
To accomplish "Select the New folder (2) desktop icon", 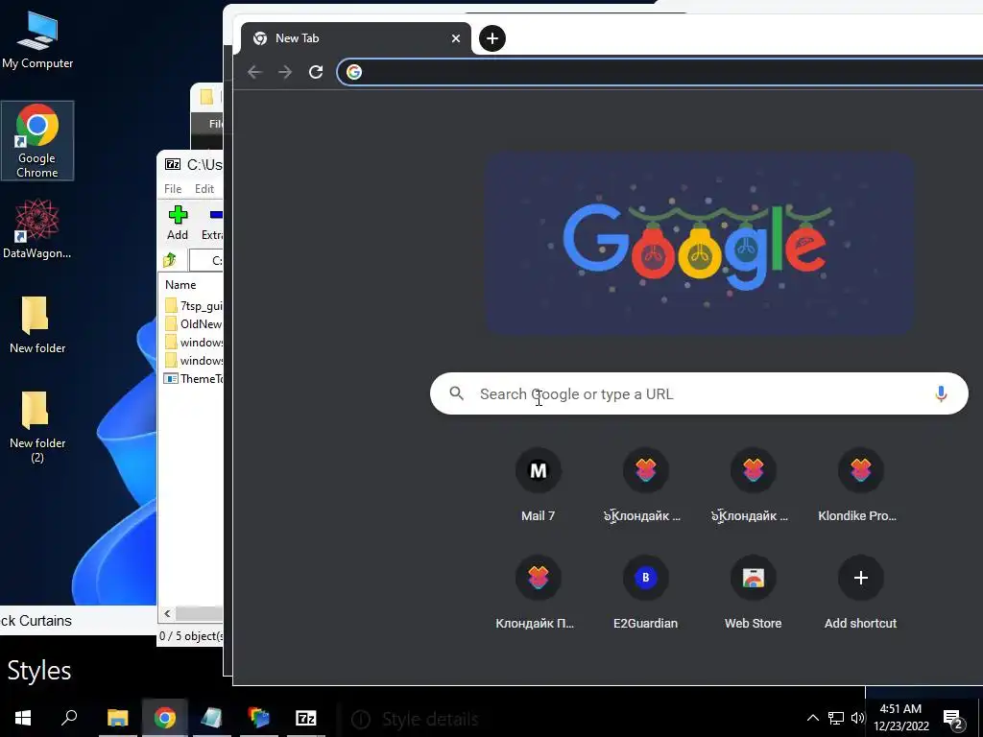I will click(x=37, y=427).
